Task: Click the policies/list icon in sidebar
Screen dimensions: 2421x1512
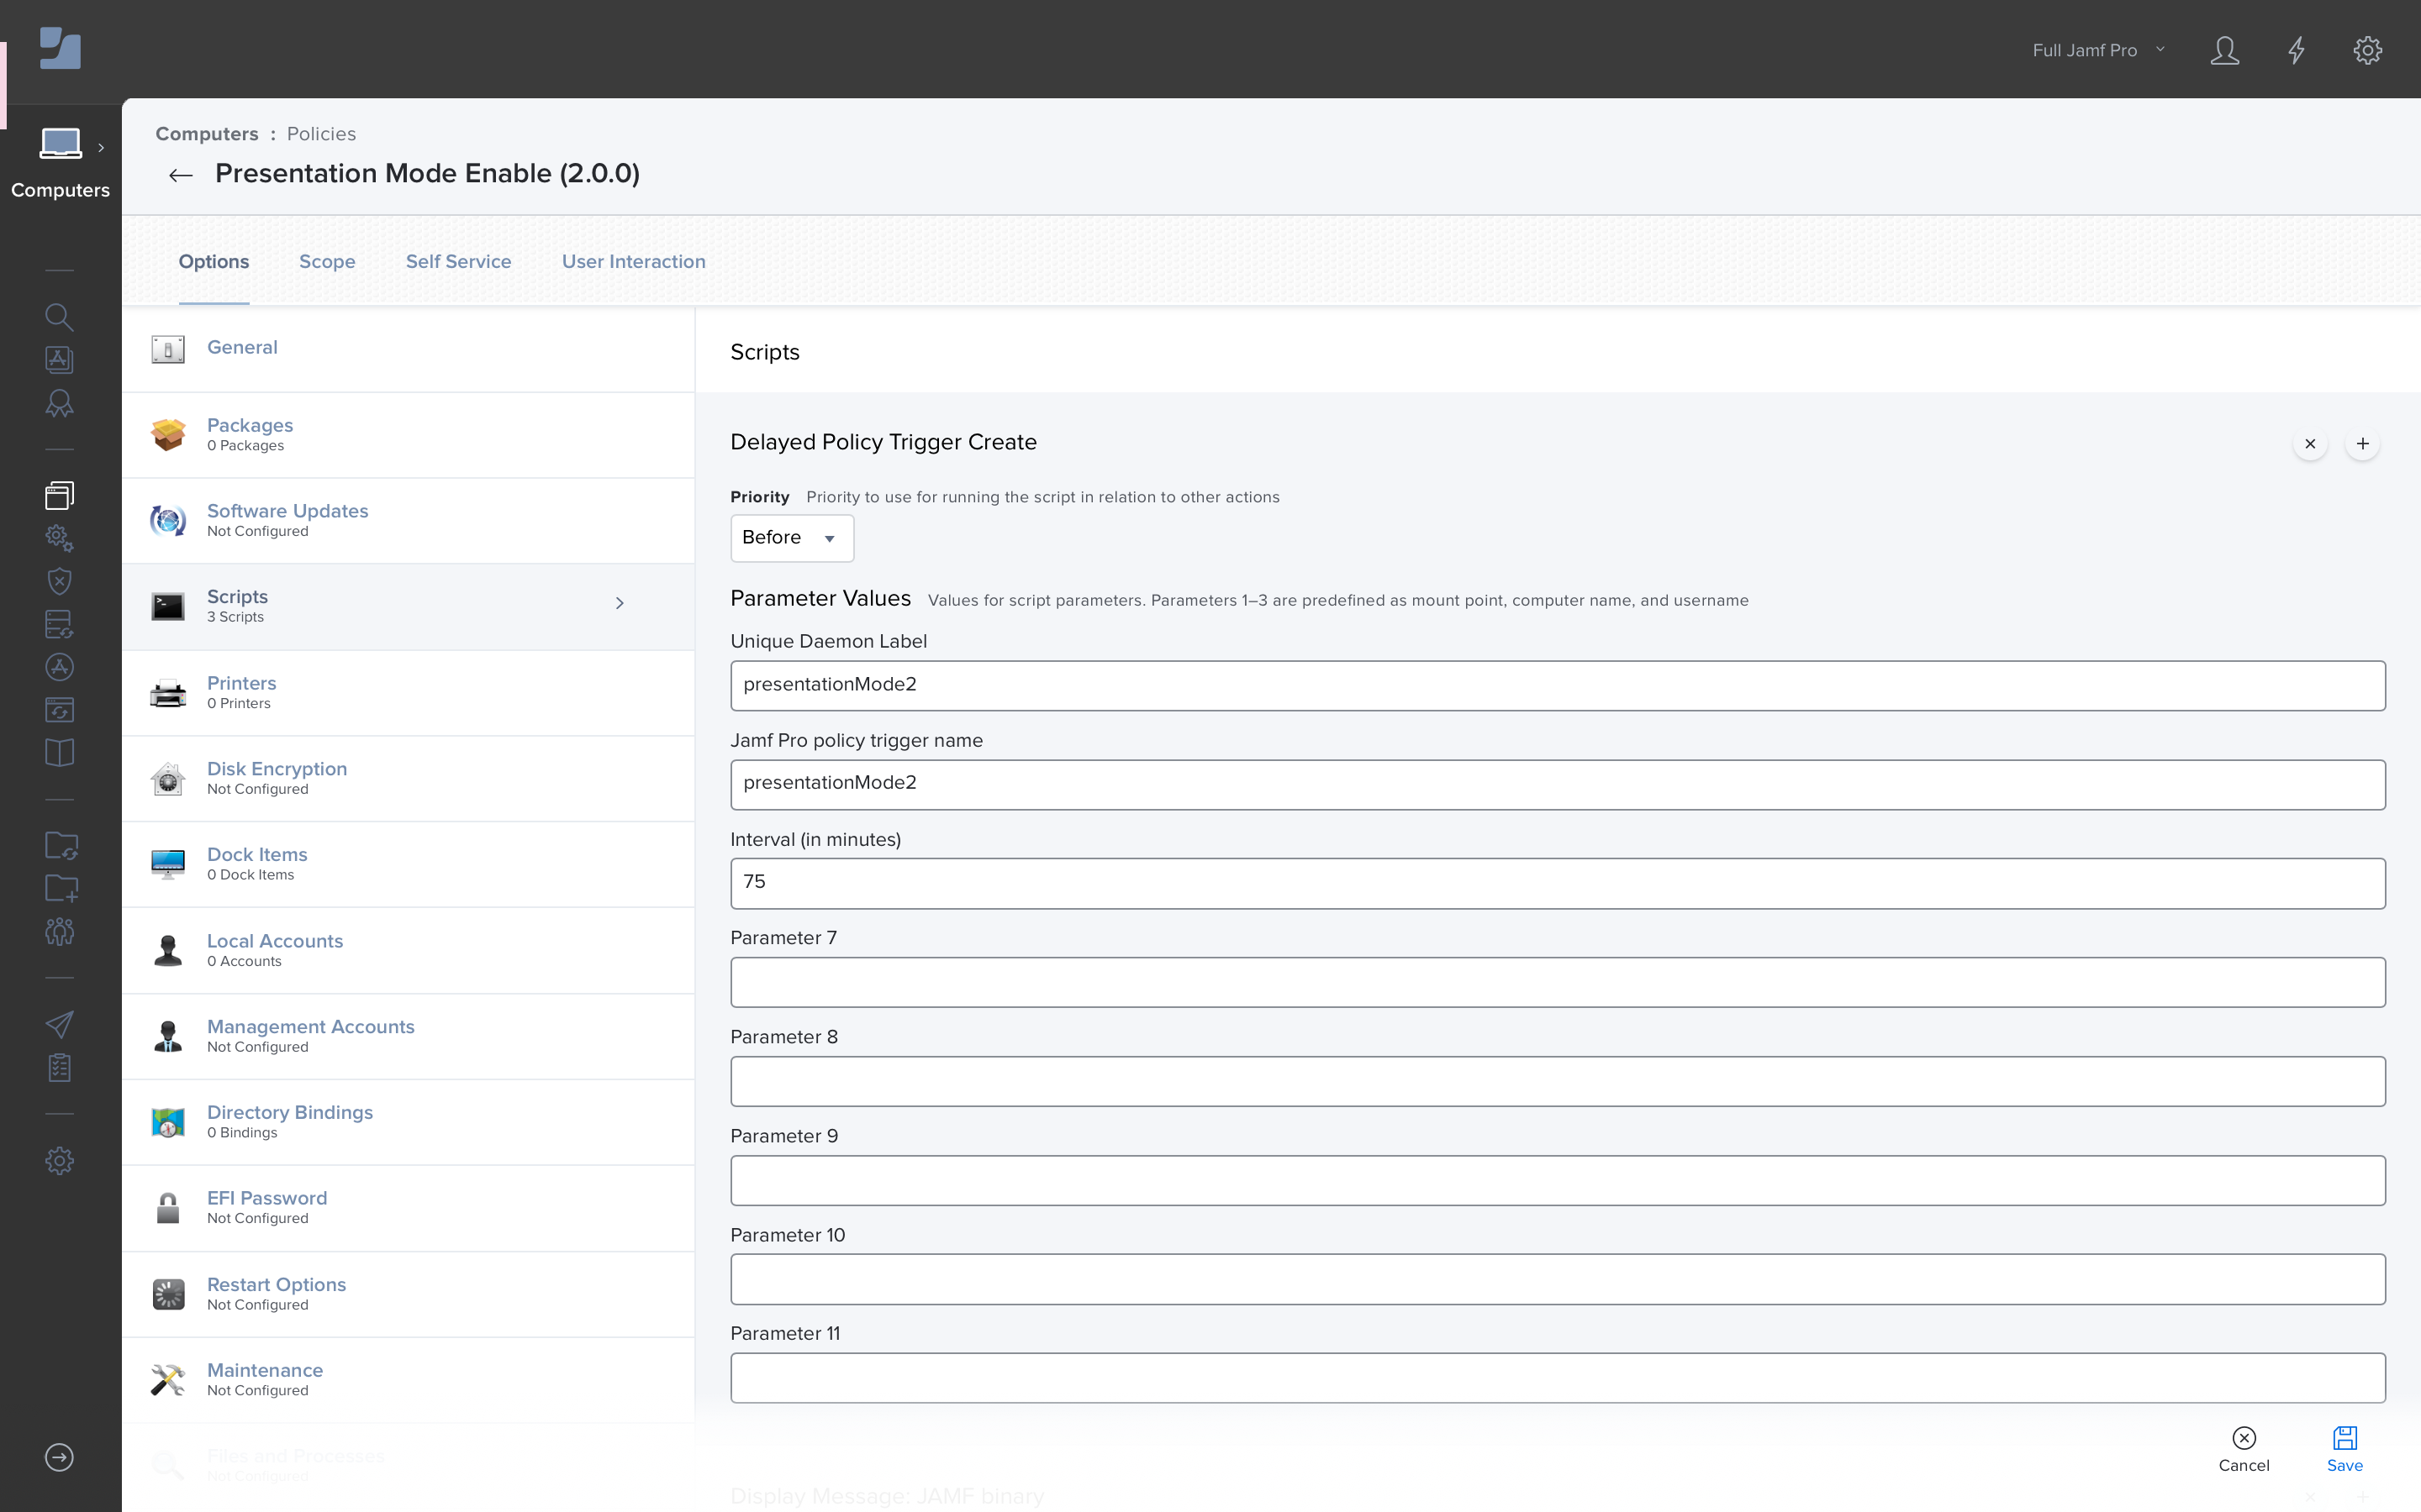Action: 59,495
